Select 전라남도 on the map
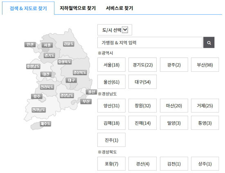Viewport: 225px width, 173px height. coord(39,110)
